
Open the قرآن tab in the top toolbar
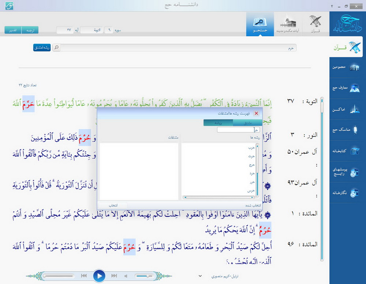(315, 24)
